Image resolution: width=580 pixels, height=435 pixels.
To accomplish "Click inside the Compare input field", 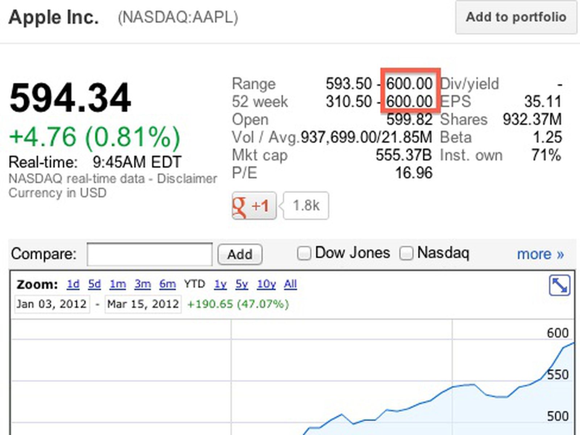I will [x=149, y=254].
